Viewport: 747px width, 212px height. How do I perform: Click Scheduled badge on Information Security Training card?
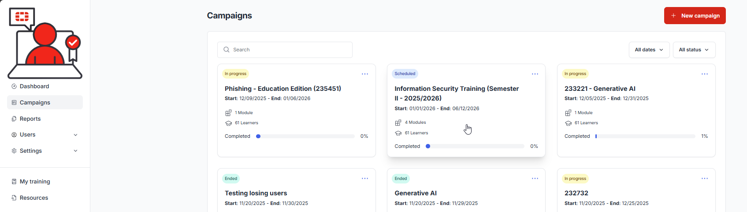pos(405,74)
